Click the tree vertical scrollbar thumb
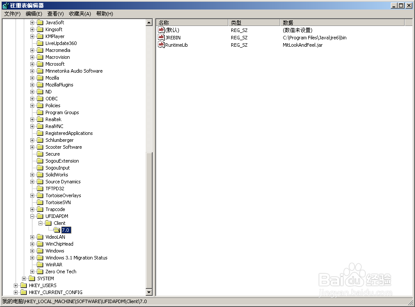Image resolution: width=415 pixels, height=307 pixels. [149, 220]
